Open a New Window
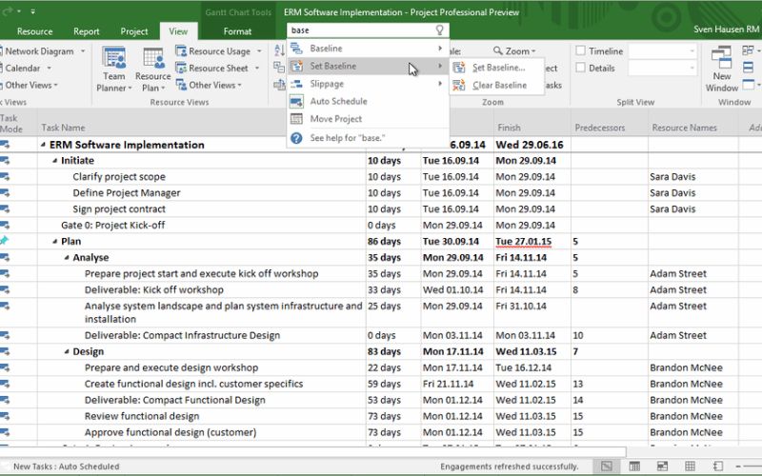 tap(722, 69)
